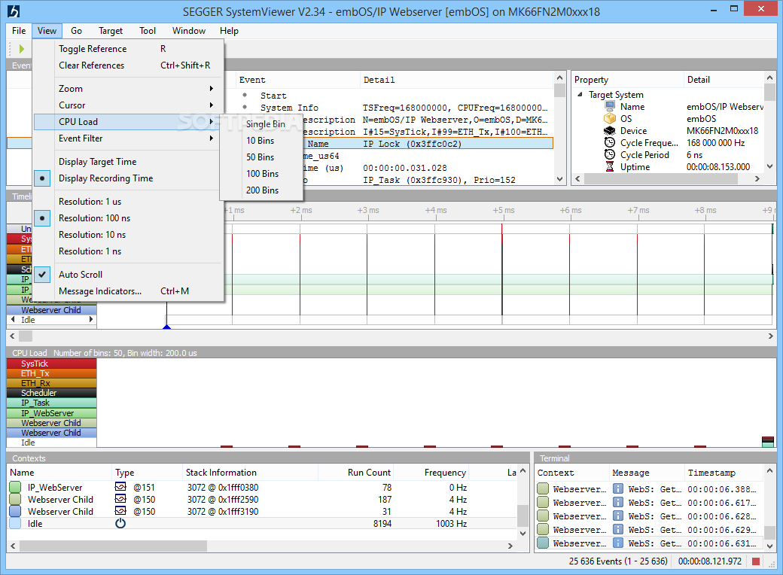Click Toggle Reference menu entry

127,49
